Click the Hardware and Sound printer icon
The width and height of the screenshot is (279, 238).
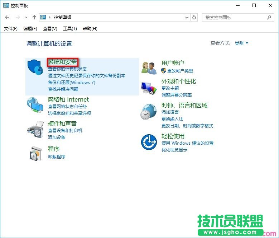(35, 129)
